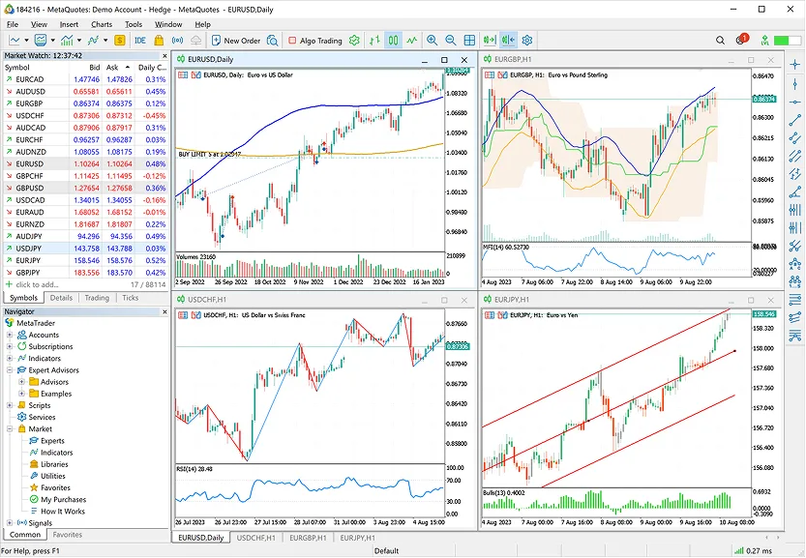Select the Trendline drawing tool

coord(794,120)
